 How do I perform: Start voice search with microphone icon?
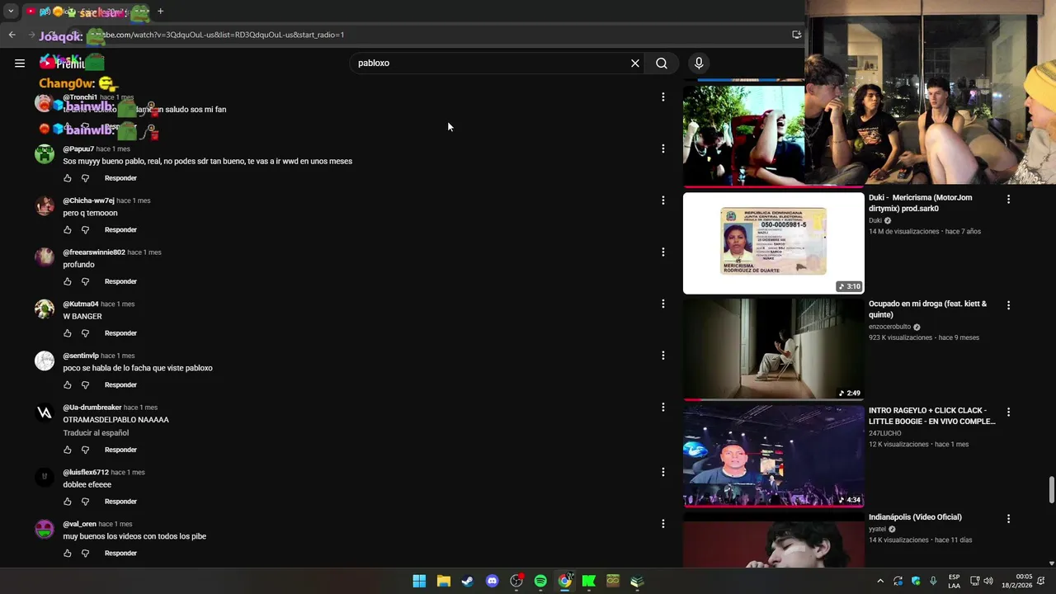click(699, 63)
